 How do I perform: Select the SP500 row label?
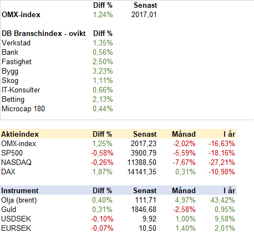[12, 153]
